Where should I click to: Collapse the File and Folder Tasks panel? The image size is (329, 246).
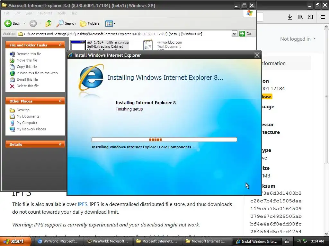pyautogui.click(x=60, y=45)
